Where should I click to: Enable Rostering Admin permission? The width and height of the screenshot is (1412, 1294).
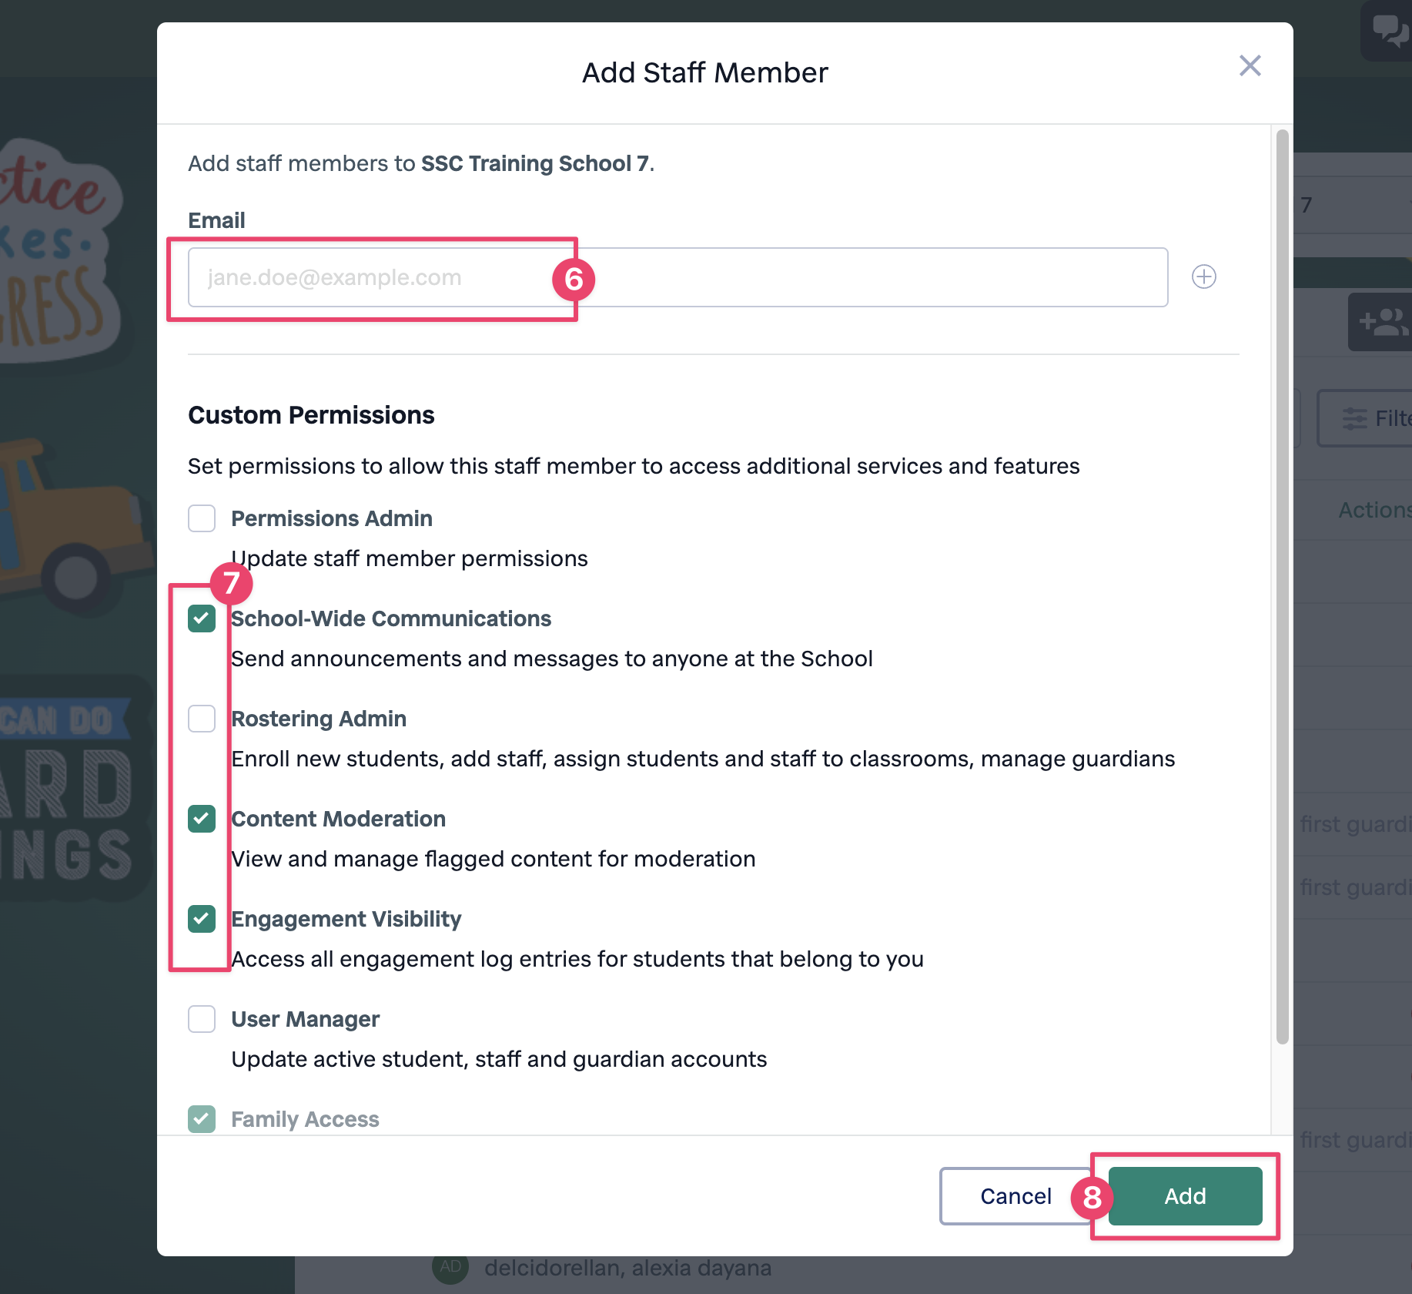pos(202,719)
